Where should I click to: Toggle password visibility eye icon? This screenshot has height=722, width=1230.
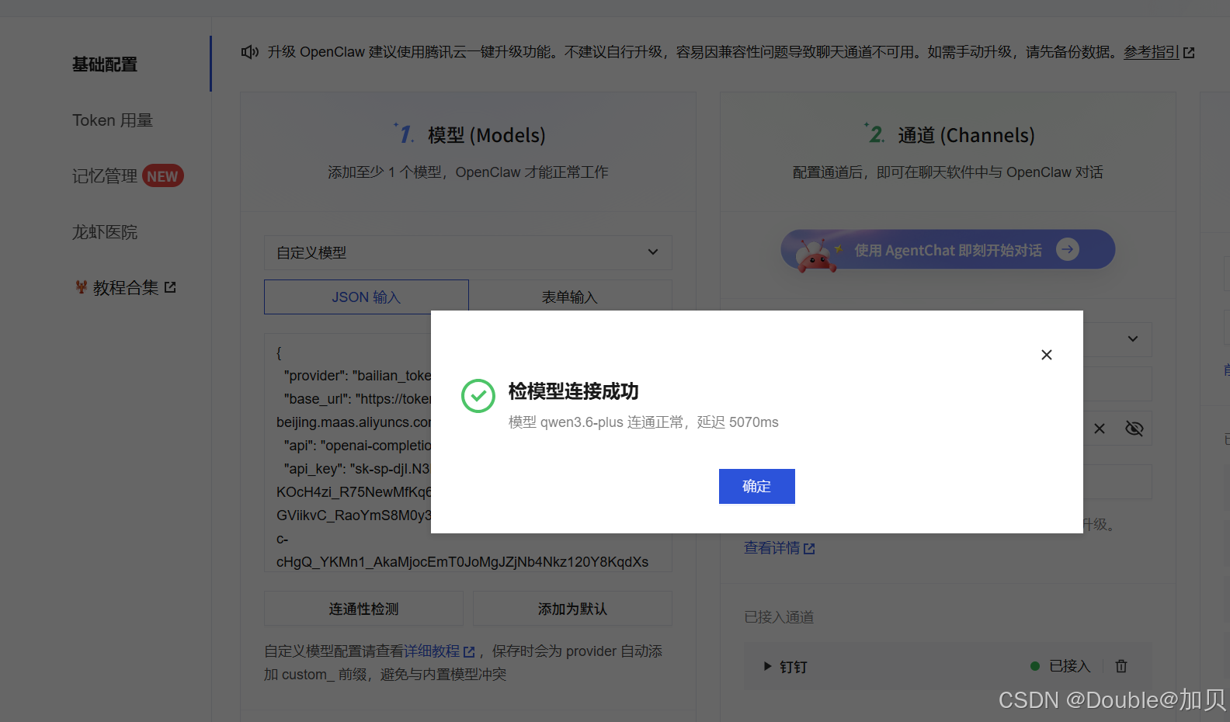click(1134, 429)
